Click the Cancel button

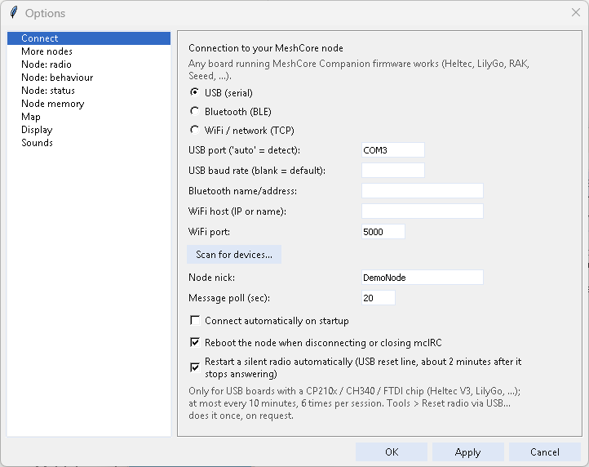click(545, 452)
